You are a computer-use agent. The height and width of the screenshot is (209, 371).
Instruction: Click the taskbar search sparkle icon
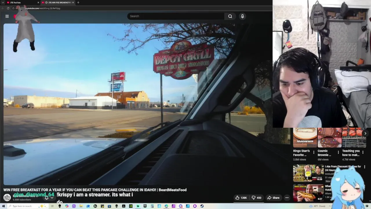tap(43, 206)
